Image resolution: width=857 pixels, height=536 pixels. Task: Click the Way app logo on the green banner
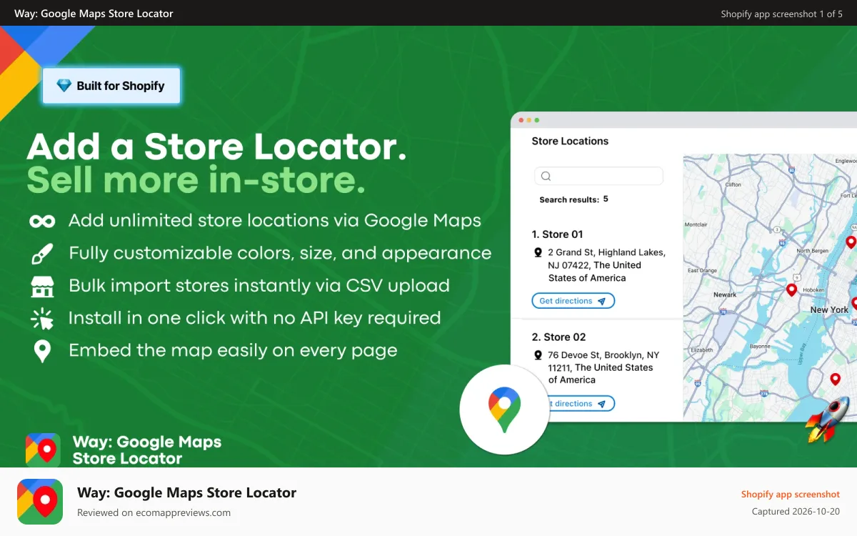pos(43,450)
